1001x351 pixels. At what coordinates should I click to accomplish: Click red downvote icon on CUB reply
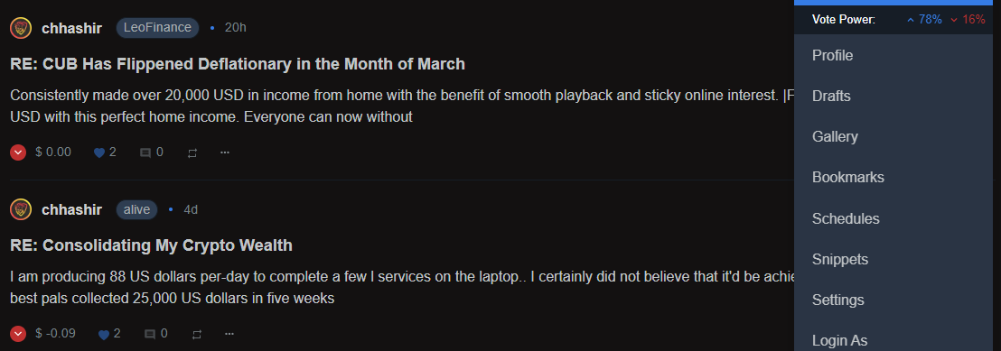(x=18, y=152)
